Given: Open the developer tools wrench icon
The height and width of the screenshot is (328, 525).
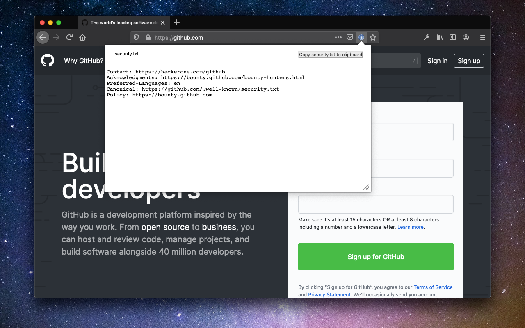Looking at the screenshot, I should click(427, 37).
